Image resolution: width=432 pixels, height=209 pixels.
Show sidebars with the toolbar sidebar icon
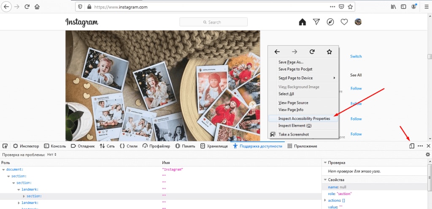[403, 7]
